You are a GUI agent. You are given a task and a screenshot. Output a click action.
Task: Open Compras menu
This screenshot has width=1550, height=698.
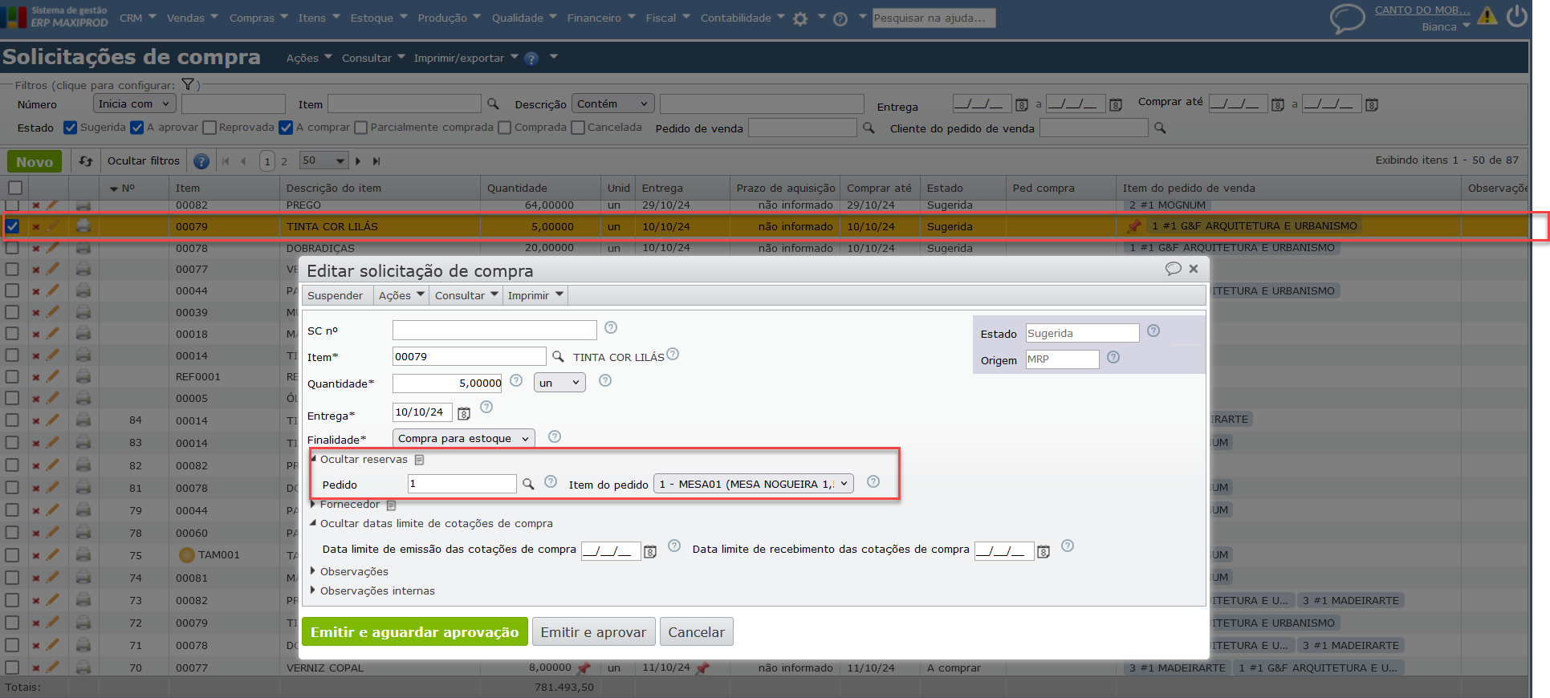click(258, 18)
